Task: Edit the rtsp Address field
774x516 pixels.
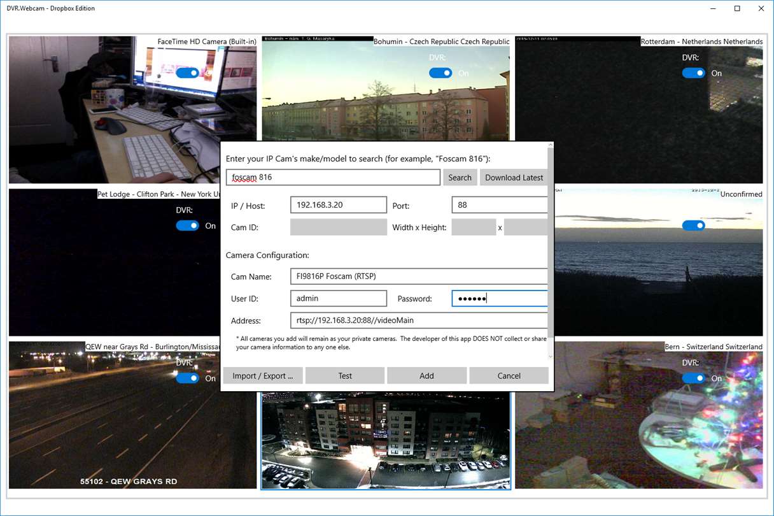Action: point(419,320)
